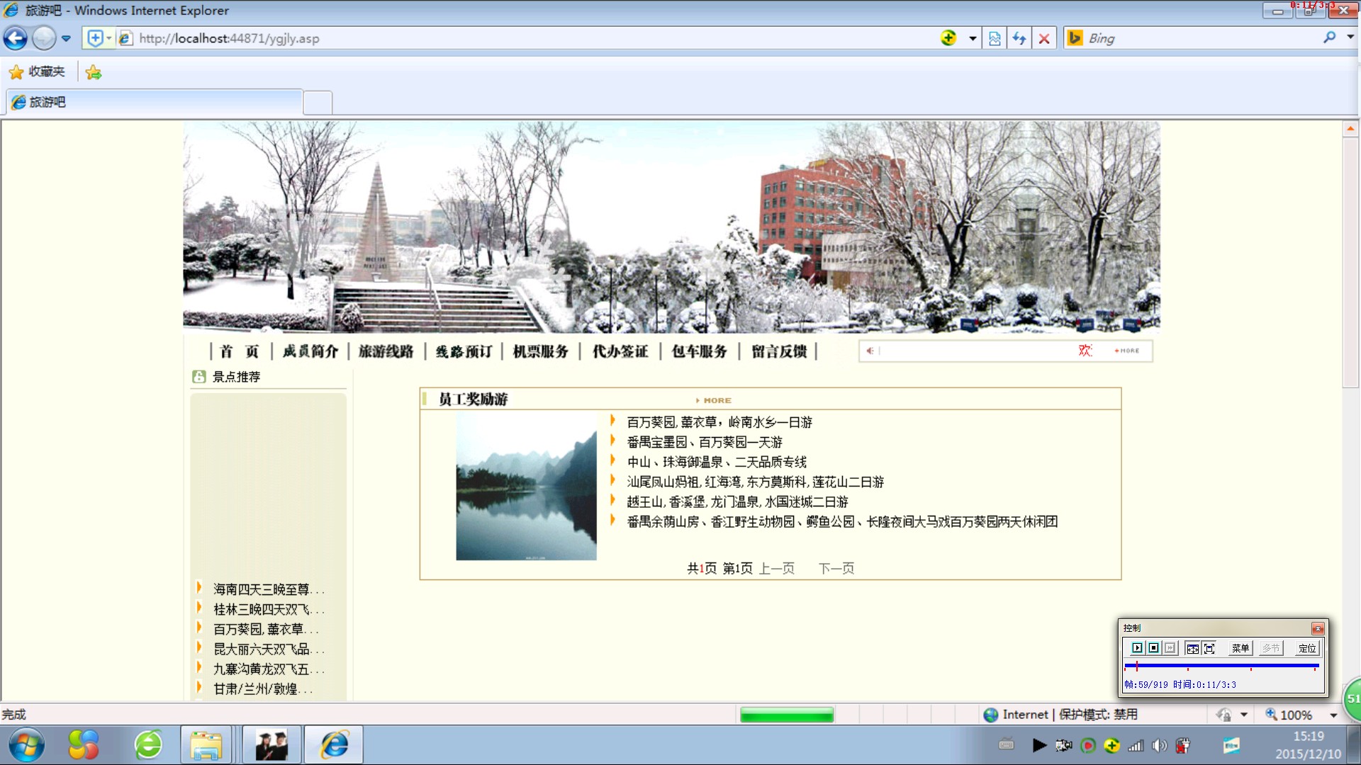Click the red Stop loading icon
The image size is (1361, 765).
1043,38
